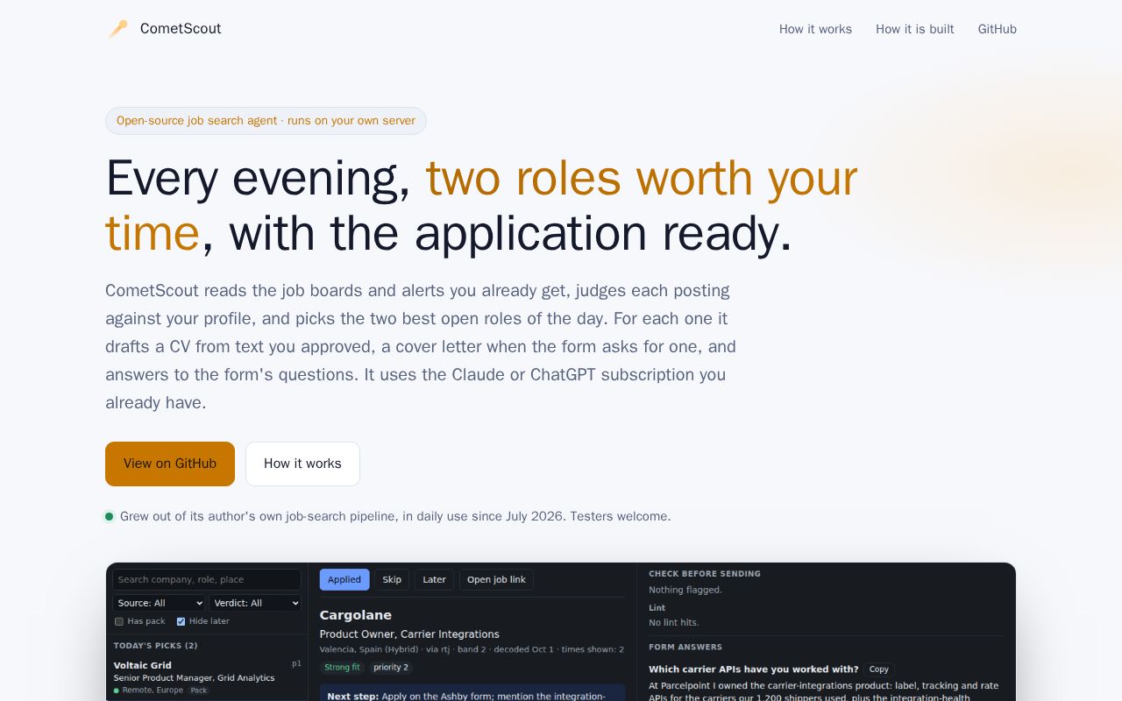Click the CometScout comet logo icon

(x=117, y=29)
